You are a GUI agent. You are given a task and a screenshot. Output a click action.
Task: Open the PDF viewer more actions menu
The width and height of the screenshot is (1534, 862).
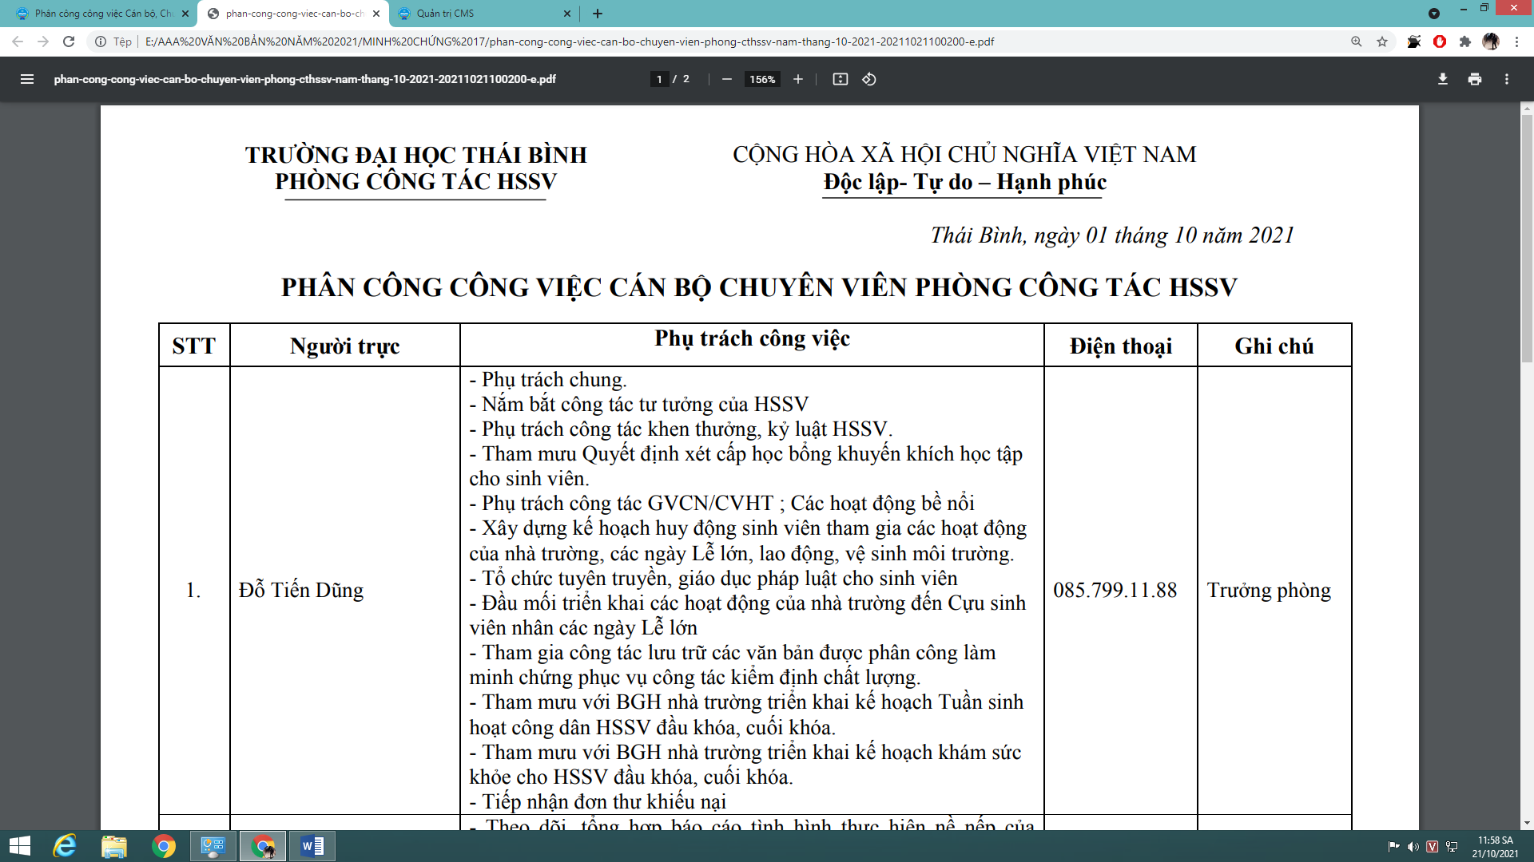1507,79
